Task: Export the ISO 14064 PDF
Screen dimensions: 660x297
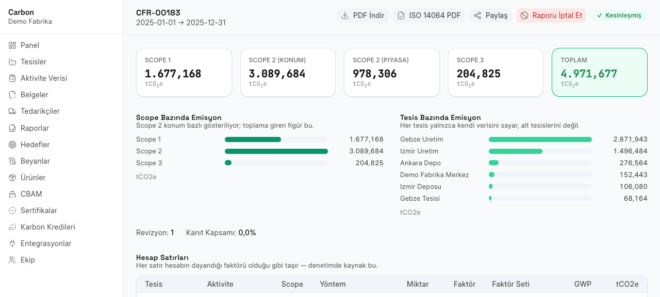Action: [x=429, y=15]
